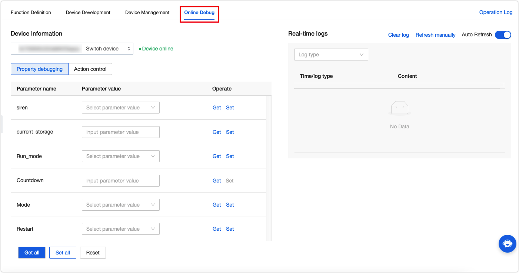Viewport: 519px width, 273px height.
Task: Open the Operation Log link
Action: (496, 13)
